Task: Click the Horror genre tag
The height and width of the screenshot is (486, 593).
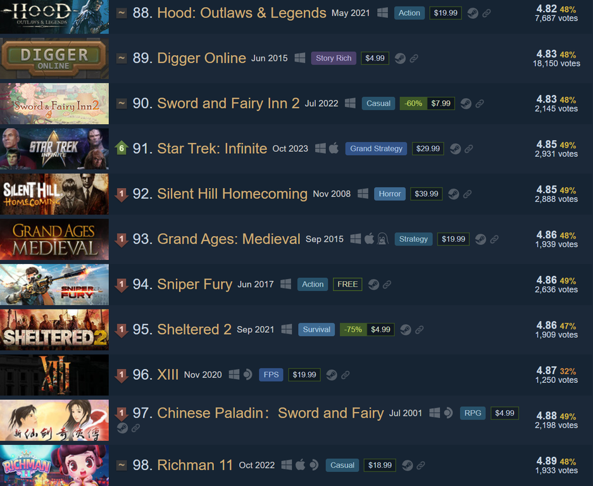Action: pos(390,194)
